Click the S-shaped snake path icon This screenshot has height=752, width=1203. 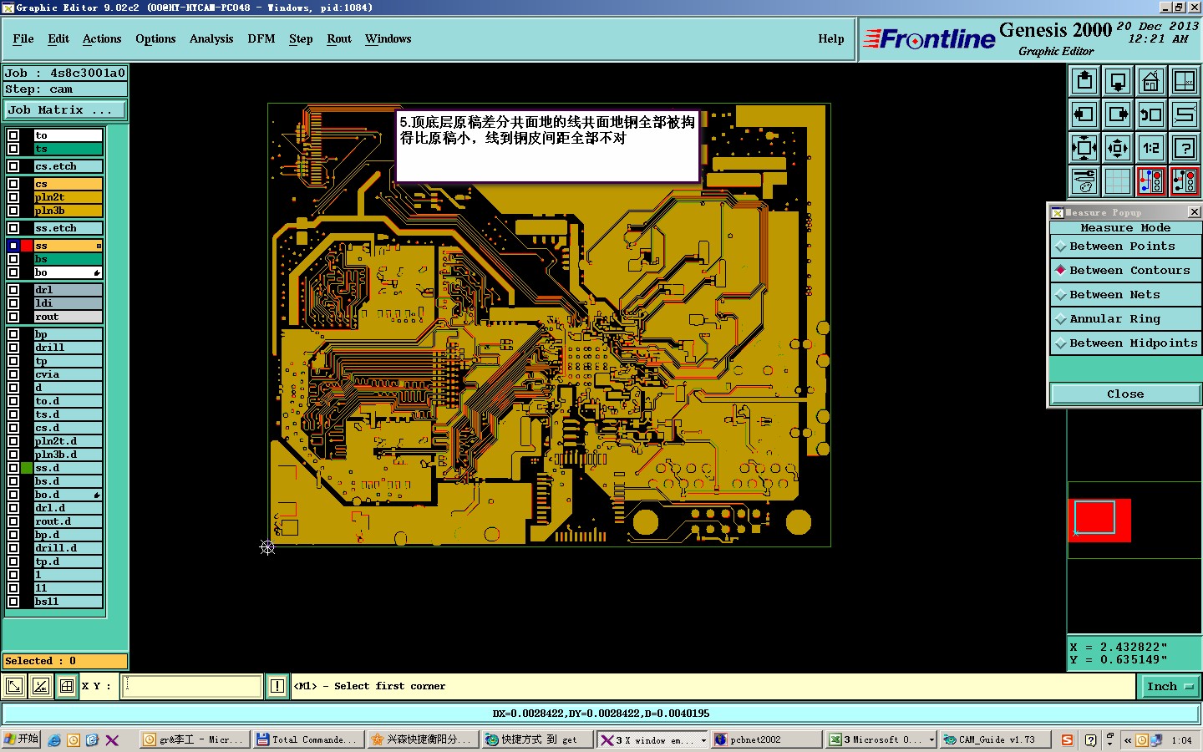click(1185, 114)
